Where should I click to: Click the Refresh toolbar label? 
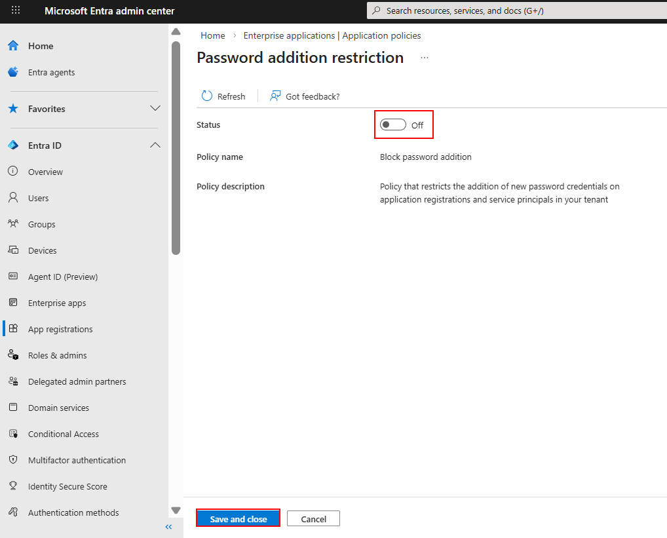coord(231,96)
